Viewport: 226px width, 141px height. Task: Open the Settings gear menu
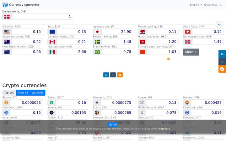[211, 5]
